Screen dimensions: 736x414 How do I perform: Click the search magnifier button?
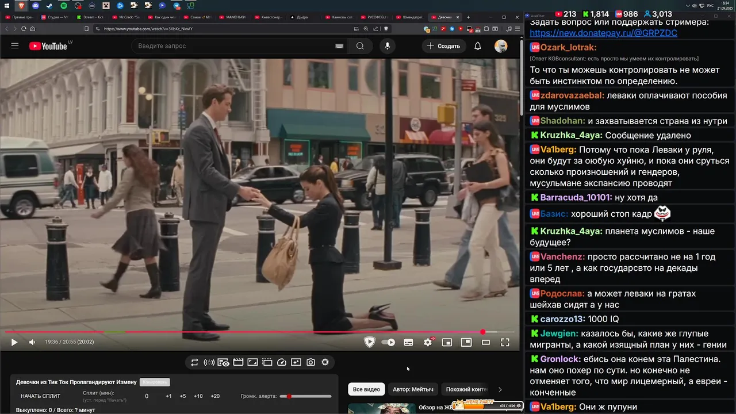point(361,46)
